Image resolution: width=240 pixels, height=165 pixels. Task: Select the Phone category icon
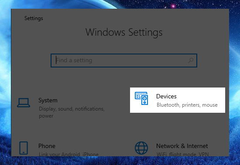(x=24, y=148)
